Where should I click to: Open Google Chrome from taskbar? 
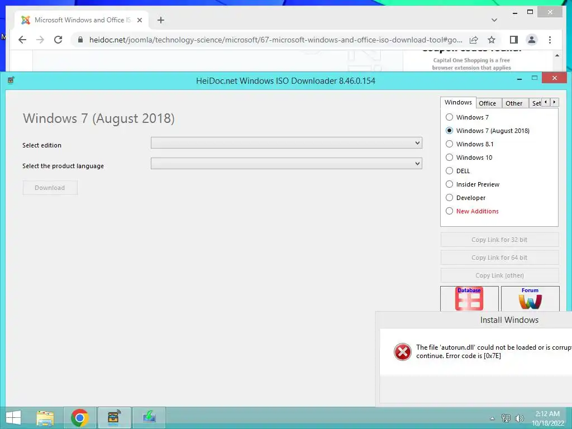[80, 418]
